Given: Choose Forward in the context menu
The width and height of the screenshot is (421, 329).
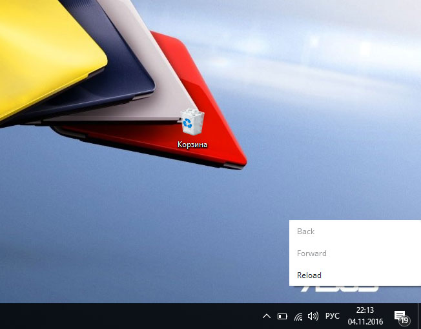Looking at the screenshot, I should pos(355,254).
